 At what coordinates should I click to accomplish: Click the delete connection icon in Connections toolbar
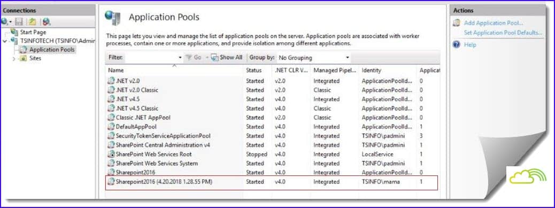pyautogui.click(x=47, y=22)
